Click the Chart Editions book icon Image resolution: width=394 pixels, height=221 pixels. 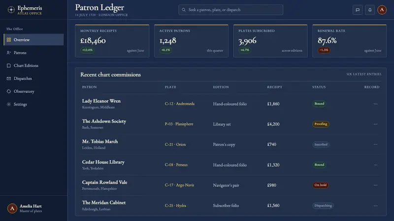9,65
